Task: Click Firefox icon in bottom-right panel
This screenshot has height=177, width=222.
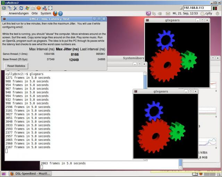Action: [x=201, y=174]
